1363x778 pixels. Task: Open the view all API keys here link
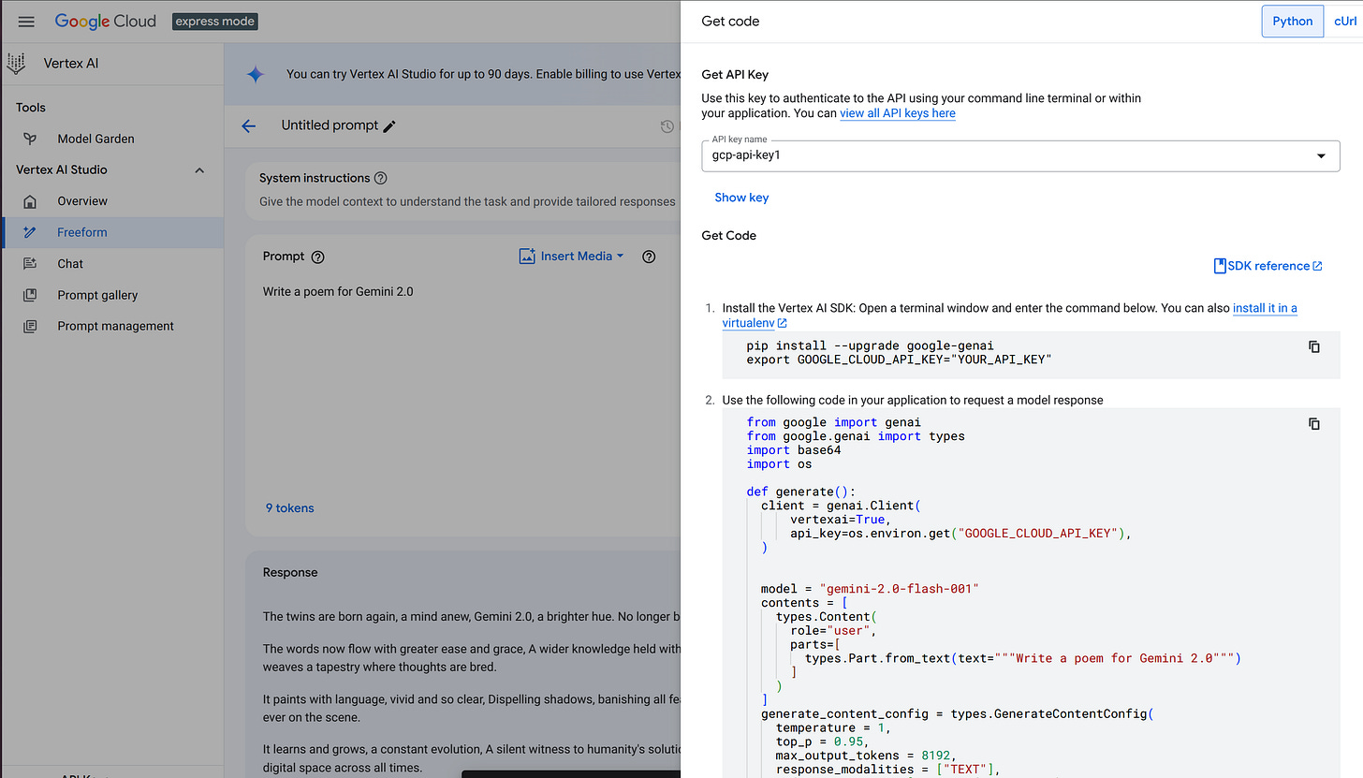898,113
